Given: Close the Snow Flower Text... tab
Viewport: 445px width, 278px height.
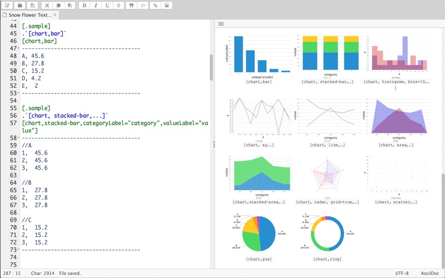Looking at the screenshot, I should 55,15.
